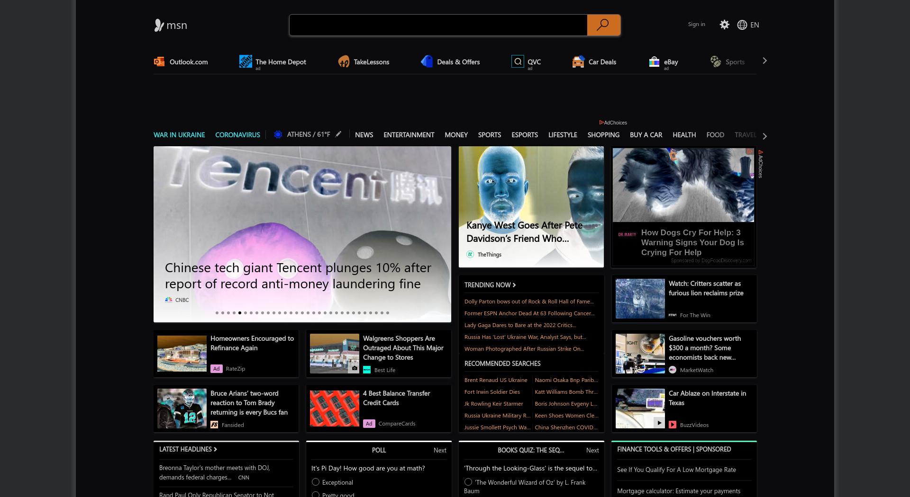Expand LATEST HEADLINES section
910x497 pixels.
click(188, 449)
